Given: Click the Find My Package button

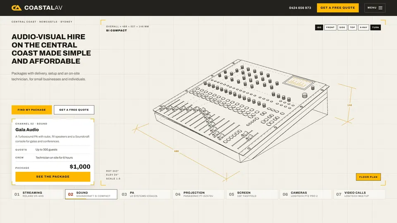Looking at the screenshot, I should point(32,110).
